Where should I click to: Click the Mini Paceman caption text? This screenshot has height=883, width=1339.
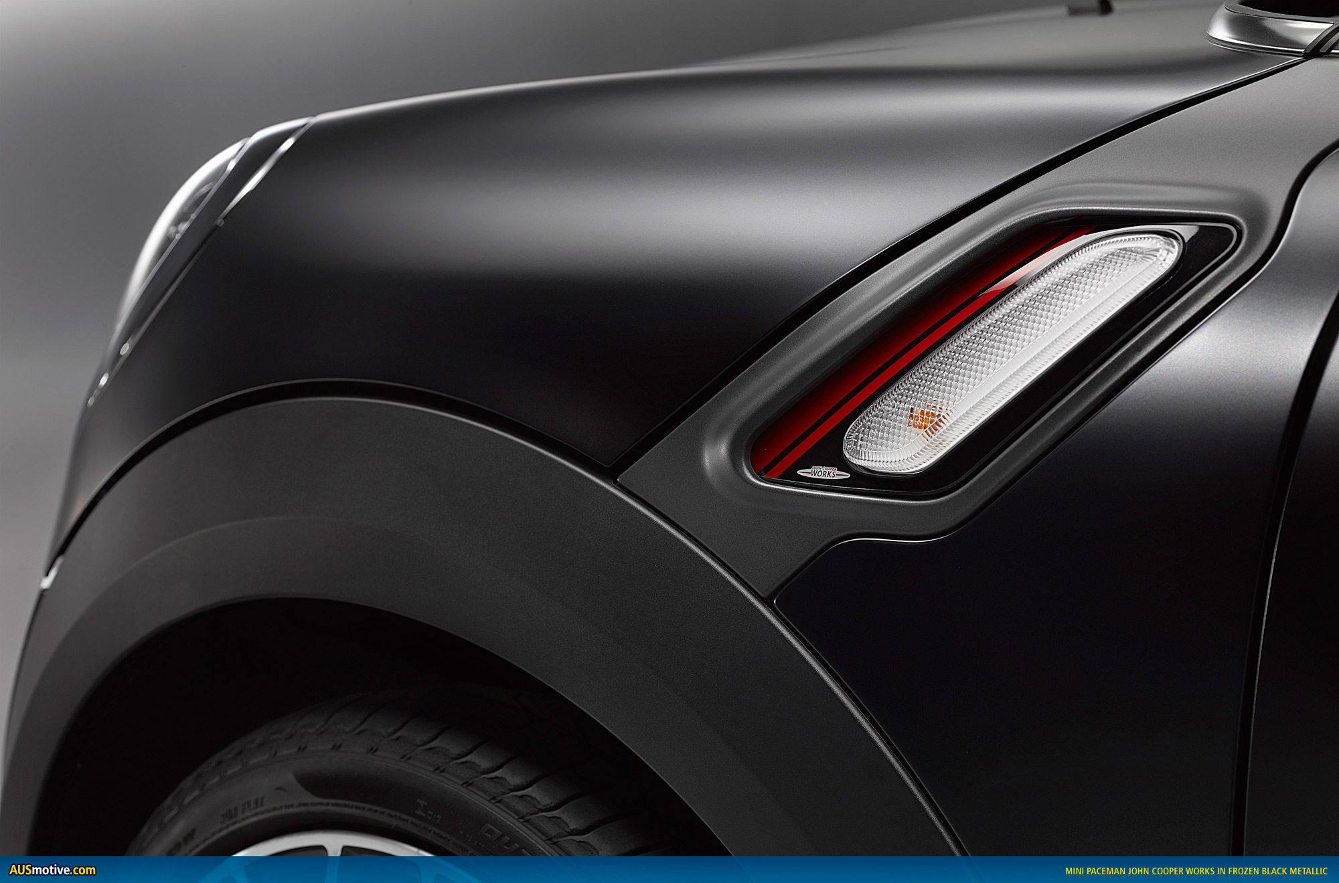1196,871
